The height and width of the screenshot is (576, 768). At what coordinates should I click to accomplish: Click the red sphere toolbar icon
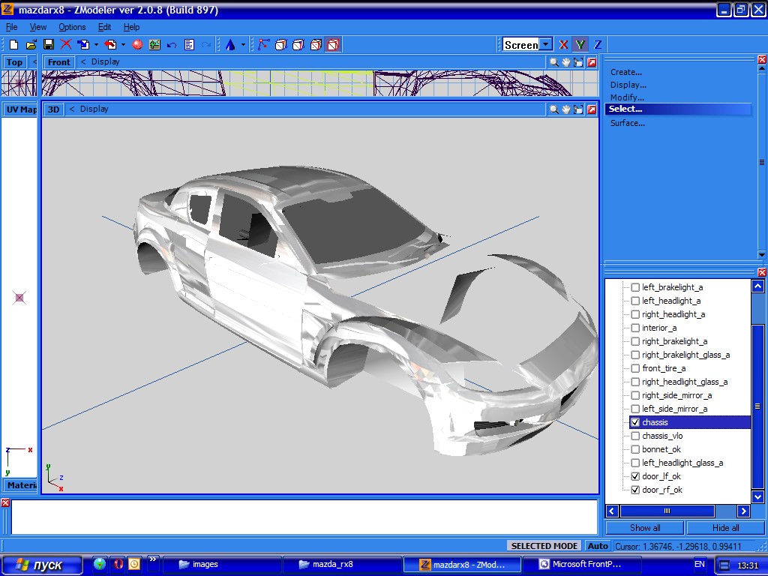point(137,45)
